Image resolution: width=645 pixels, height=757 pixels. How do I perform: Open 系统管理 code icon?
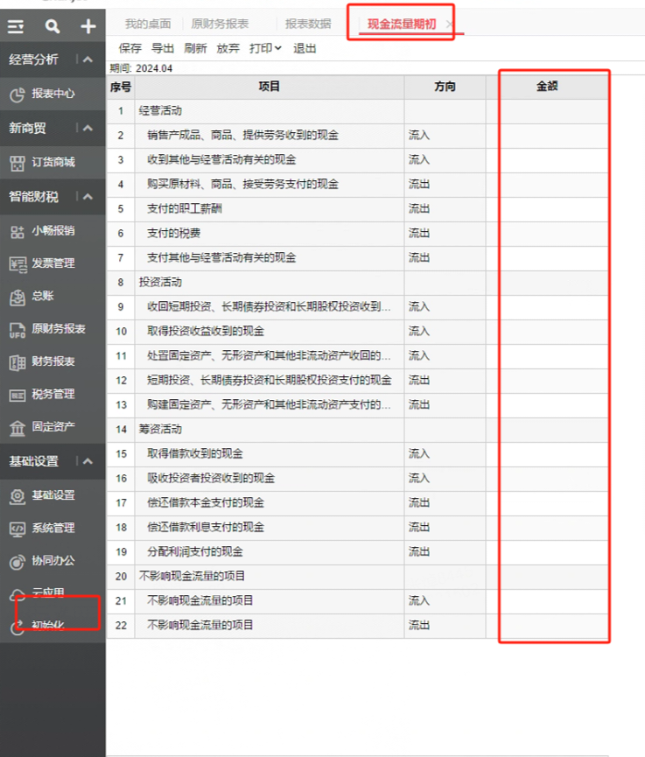click(18, 529)
